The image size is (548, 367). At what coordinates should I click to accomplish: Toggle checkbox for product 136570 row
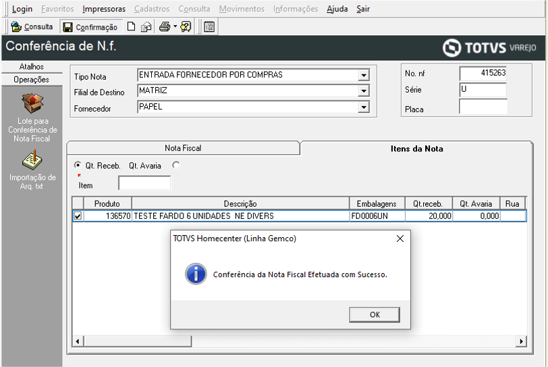click(78, 216)
